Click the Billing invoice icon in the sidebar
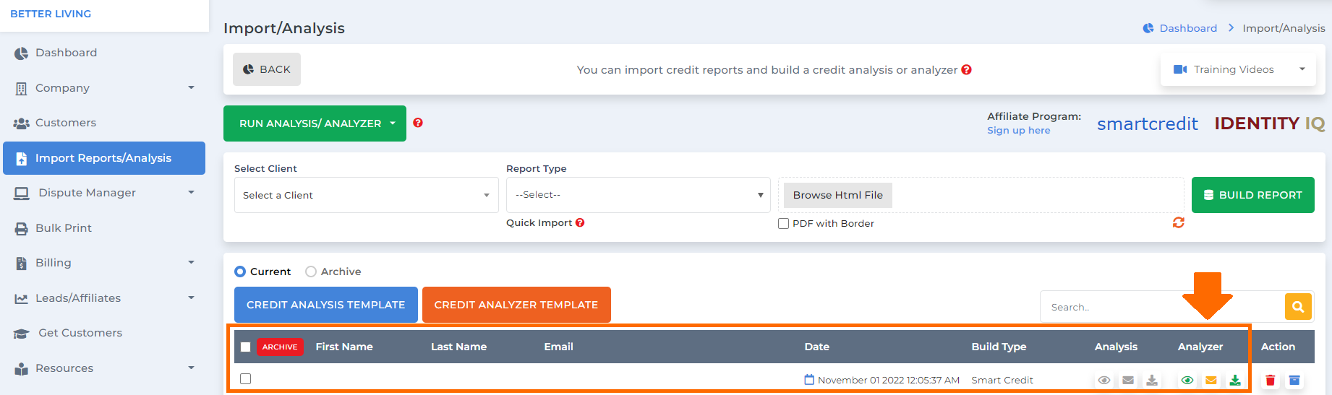The width and height of the screenshot is (1332, 395). [x=22, y=263]
